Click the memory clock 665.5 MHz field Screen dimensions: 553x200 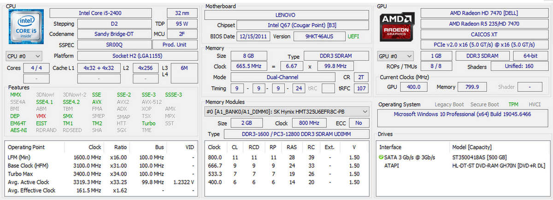248,66
